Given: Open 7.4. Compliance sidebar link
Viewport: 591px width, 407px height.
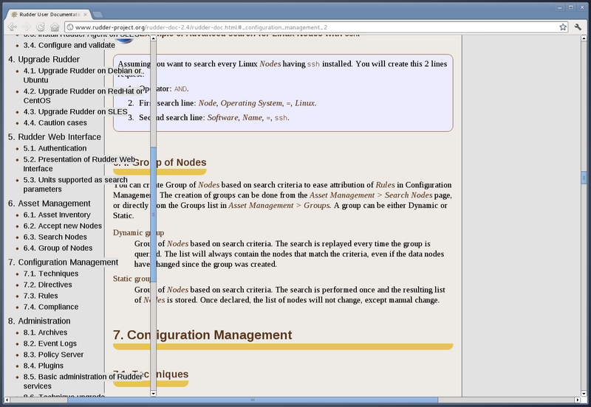Looking at the screenshot, I should 51,307.
